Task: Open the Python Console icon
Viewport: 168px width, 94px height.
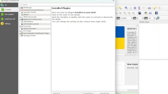Action: pos(146,13)
